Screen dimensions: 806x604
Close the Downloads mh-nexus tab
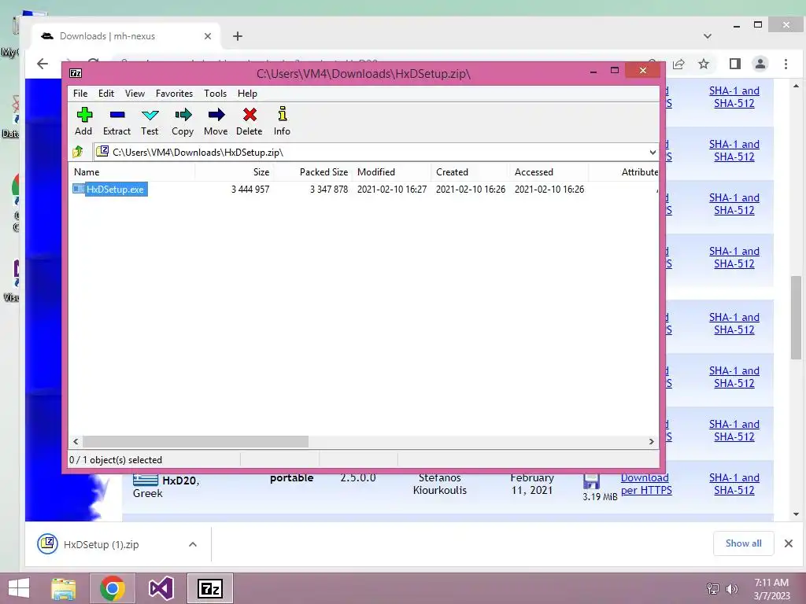click(x=207, y=36)
